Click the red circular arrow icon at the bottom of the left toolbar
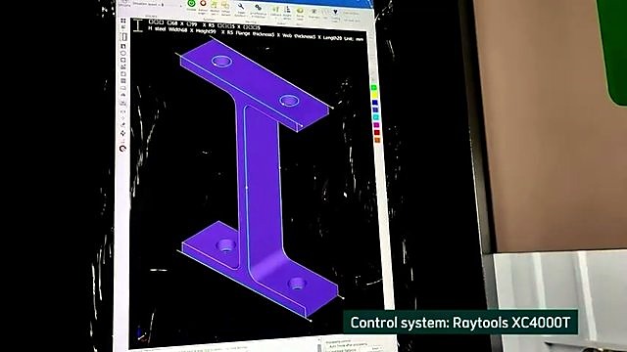This screenshot has height=352, width=627. 122,149
